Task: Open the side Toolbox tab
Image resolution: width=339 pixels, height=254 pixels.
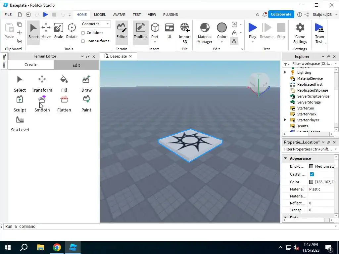Action: tap(4, 61)
